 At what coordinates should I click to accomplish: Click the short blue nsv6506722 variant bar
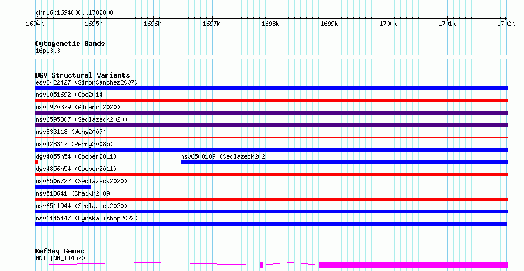(62, 187)
